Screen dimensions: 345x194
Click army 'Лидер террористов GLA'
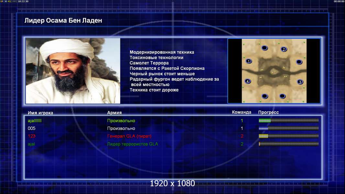132,144
